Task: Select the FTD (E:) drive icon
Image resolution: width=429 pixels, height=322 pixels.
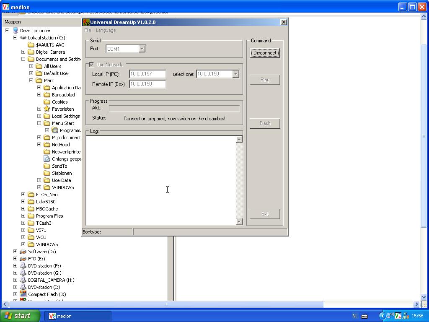Action: [x=23, y=258]
